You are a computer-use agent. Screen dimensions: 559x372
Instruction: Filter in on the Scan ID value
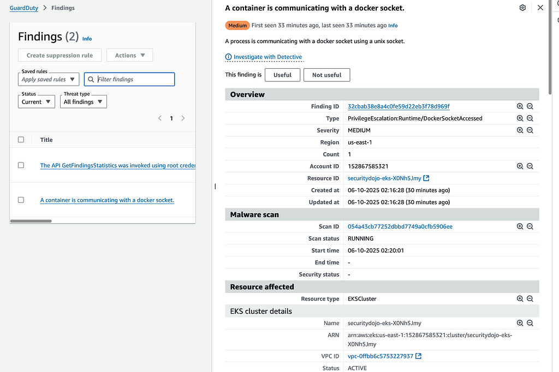[x=520, y=226]
